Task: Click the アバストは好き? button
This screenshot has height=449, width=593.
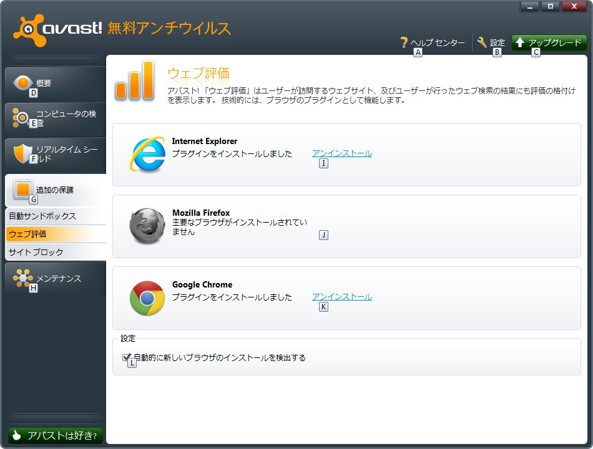Action: 55,435
